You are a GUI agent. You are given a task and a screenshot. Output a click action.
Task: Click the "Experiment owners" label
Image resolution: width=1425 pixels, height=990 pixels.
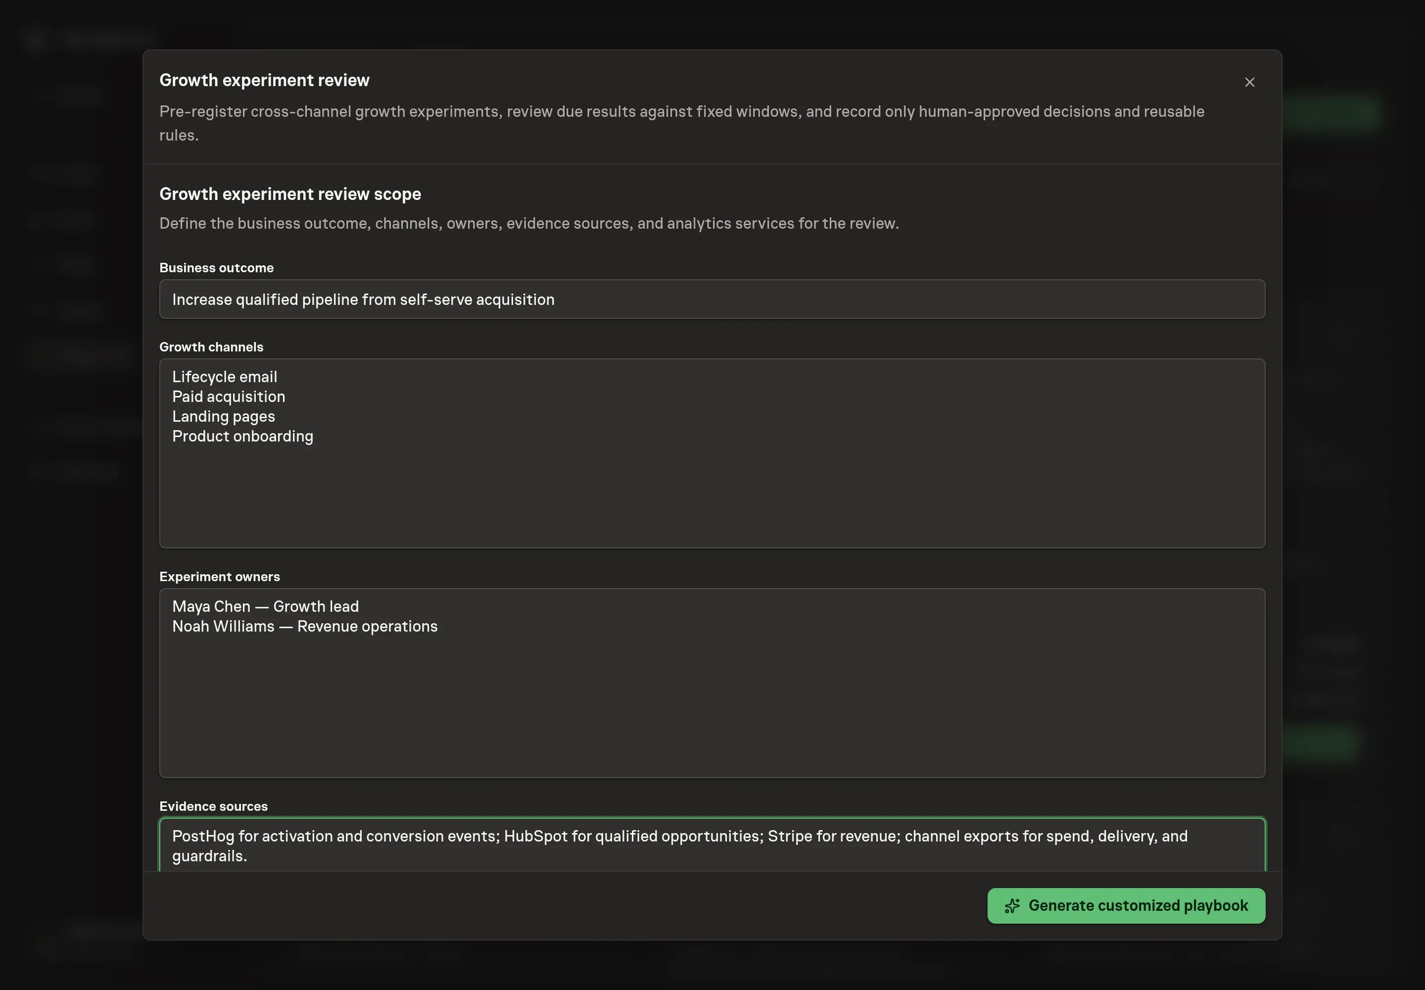[x=220, y=576]
